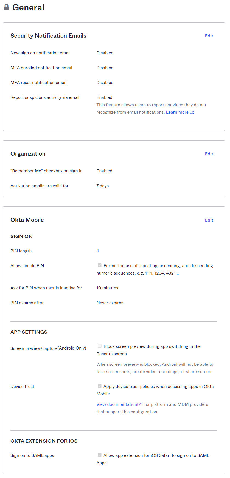Select the OKTA EXTENSION FOR iOS section header
This screenshot has width=230, height=478.
tap(44, 441)
